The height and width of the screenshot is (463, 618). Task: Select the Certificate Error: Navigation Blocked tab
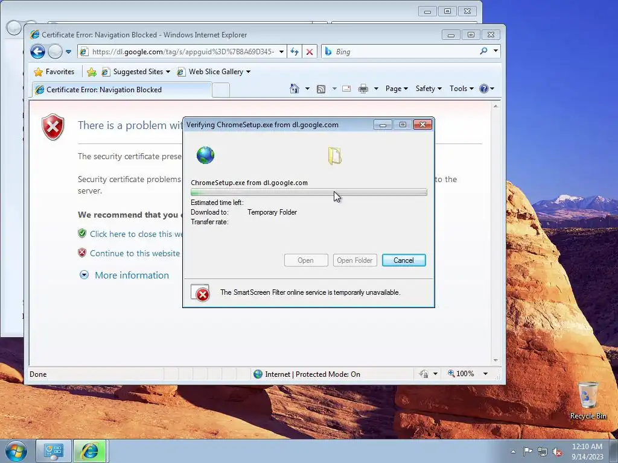[x=122, y=90]
